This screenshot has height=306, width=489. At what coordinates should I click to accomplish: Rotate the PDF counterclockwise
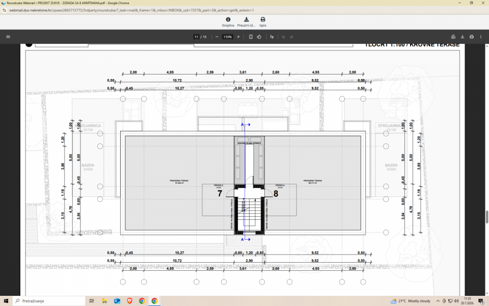tap(259, 37)
